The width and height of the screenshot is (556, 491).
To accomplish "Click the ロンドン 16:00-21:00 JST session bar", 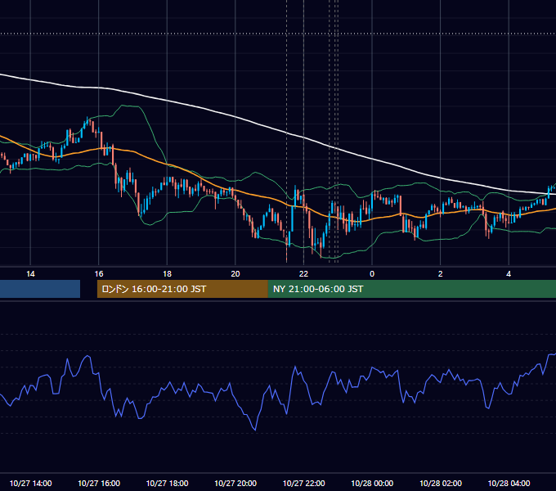I will tap(182, 289).
